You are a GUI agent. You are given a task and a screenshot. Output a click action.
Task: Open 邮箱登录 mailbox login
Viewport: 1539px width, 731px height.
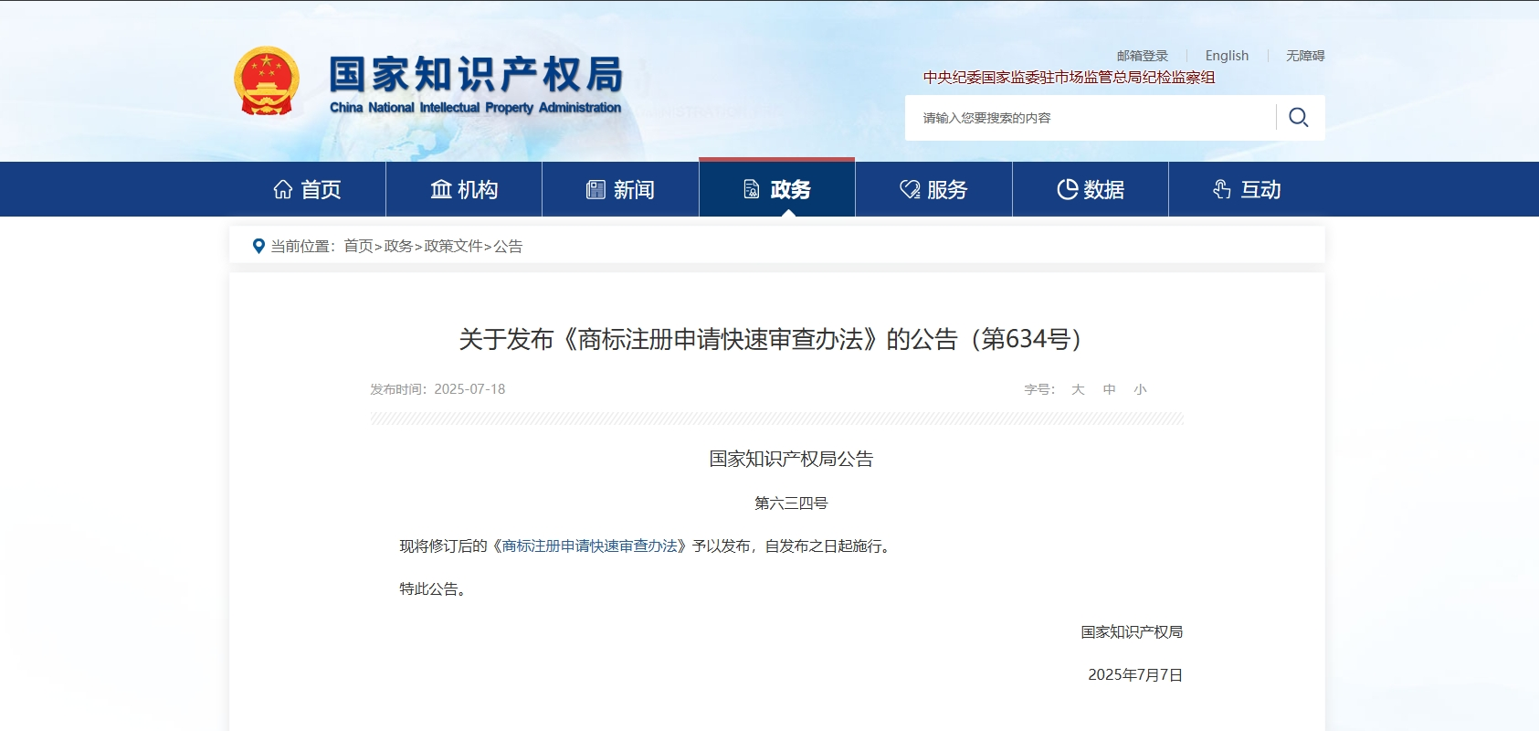(x=1142, y=56)
